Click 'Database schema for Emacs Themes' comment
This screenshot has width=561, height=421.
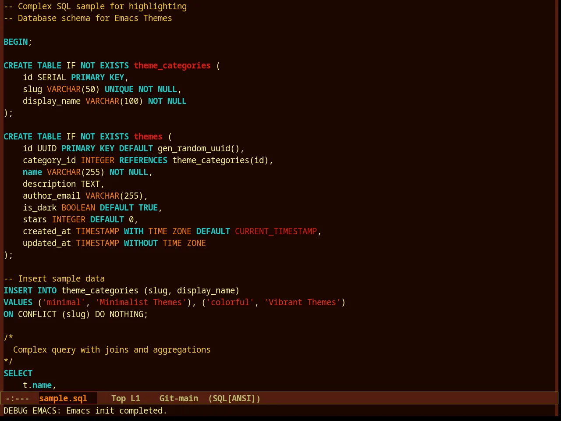[x=88, y=18]
